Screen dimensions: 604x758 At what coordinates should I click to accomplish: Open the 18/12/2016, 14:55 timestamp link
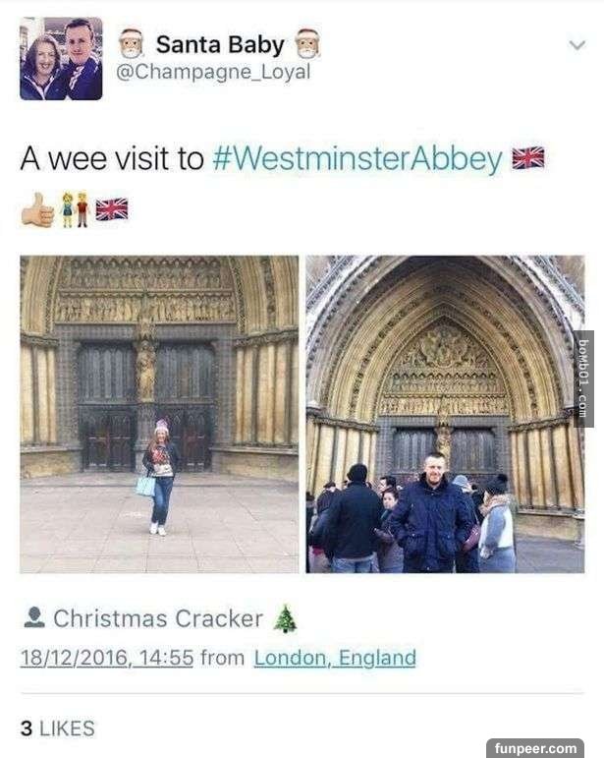coord(107,658)
